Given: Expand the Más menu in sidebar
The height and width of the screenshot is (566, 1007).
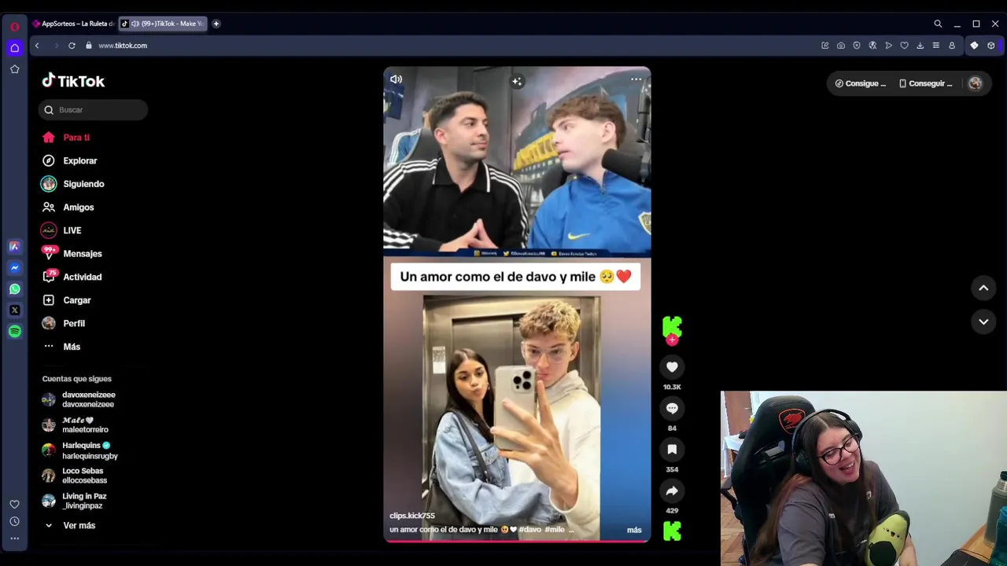Looking at the screenshot, I should [61, 347].
